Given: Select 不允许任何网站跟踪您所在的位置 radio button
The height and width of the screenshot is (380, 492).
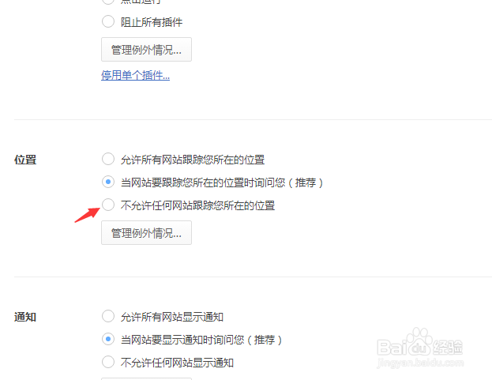Looking at the screenshot, I should pos(108,205).
